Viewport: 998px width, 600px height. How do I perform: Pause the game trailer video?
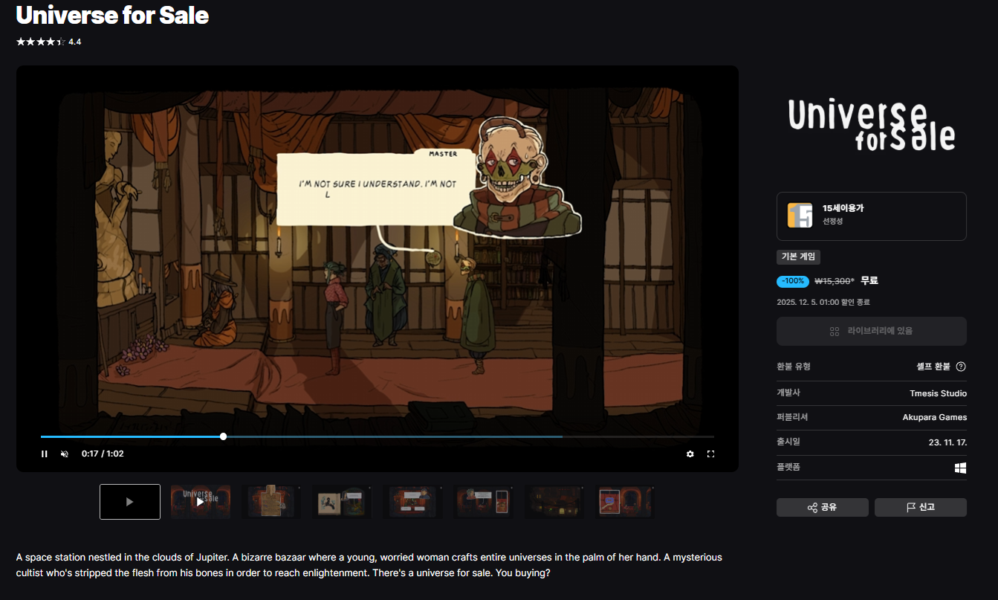45,454
